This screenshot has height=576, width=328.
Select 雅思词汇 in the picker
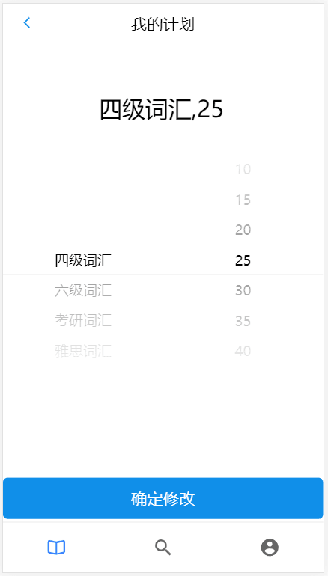click(x=83, y=351)
